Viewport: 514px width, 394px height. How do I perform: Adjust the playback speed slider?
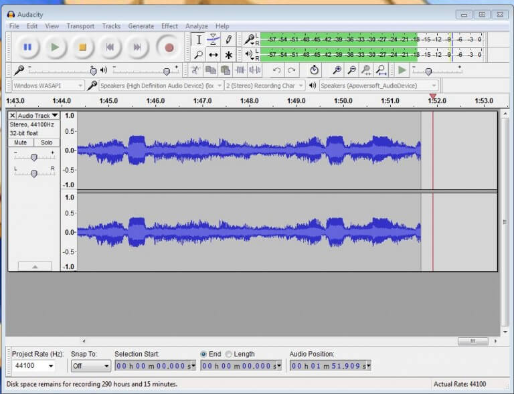428,71
